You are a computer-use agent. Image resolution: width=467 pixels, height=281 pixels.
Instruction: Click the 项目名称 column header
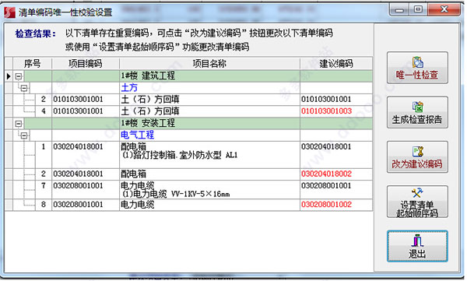(x=209, y=64)
